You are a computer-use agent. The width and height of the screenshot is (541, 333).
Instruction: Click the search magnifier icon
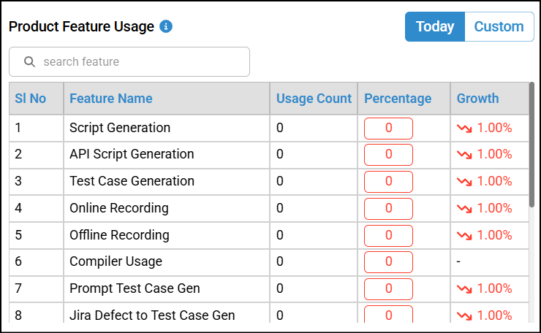pos(30,62)
